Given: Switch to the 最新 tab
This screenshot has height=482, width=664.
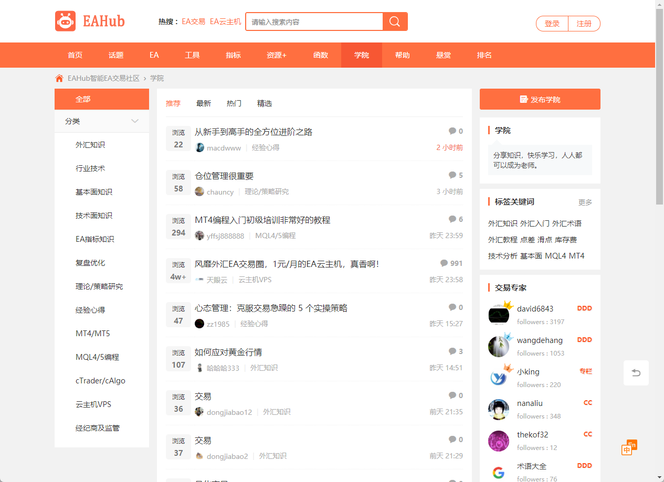Looking at the screenshot, I should point(204,104).
